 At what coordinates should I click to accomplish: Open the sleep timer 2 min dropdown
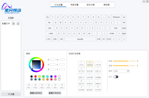(x=121, y=71)
